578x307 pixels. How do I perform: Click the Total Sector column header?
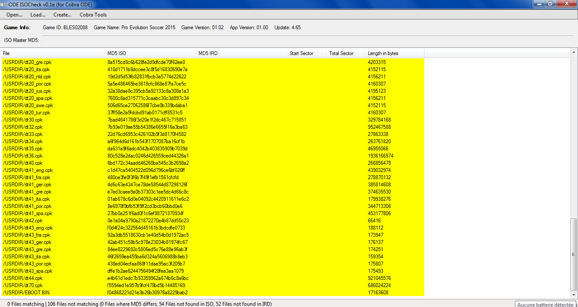pyautogui.click(x=345, y=53)
